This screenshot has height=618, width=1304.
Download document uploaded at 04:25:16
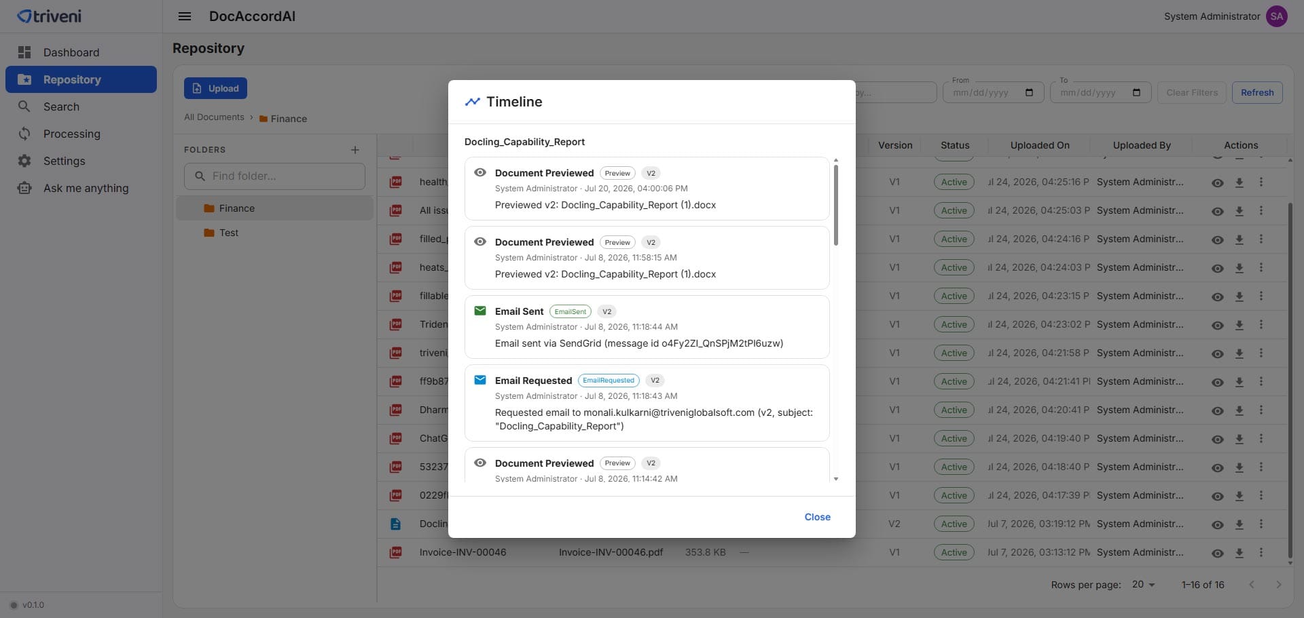tap(1239, 182)
